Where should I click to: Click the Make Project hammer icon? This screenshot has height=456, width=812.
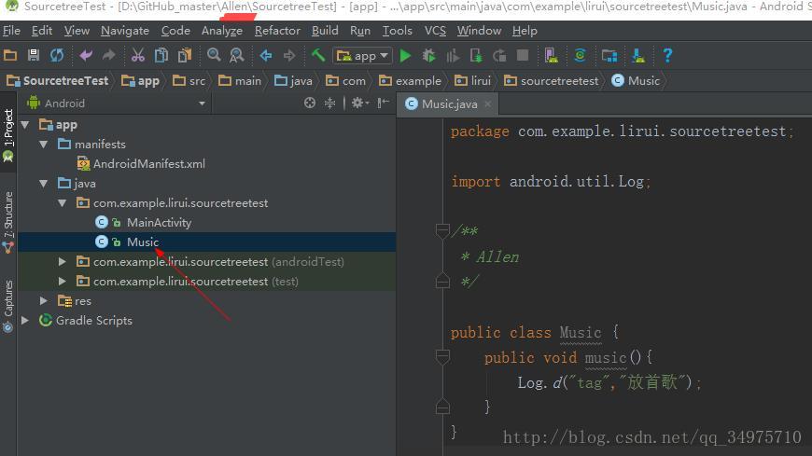[x=318, y=55]
